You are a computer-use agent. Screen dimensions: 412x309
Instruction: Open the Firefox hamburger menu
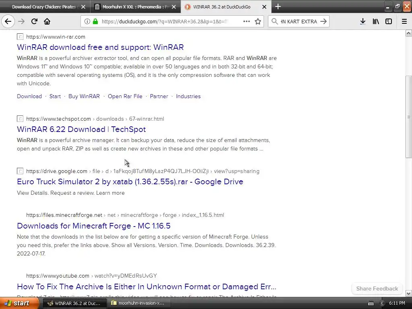pos(404,21)
